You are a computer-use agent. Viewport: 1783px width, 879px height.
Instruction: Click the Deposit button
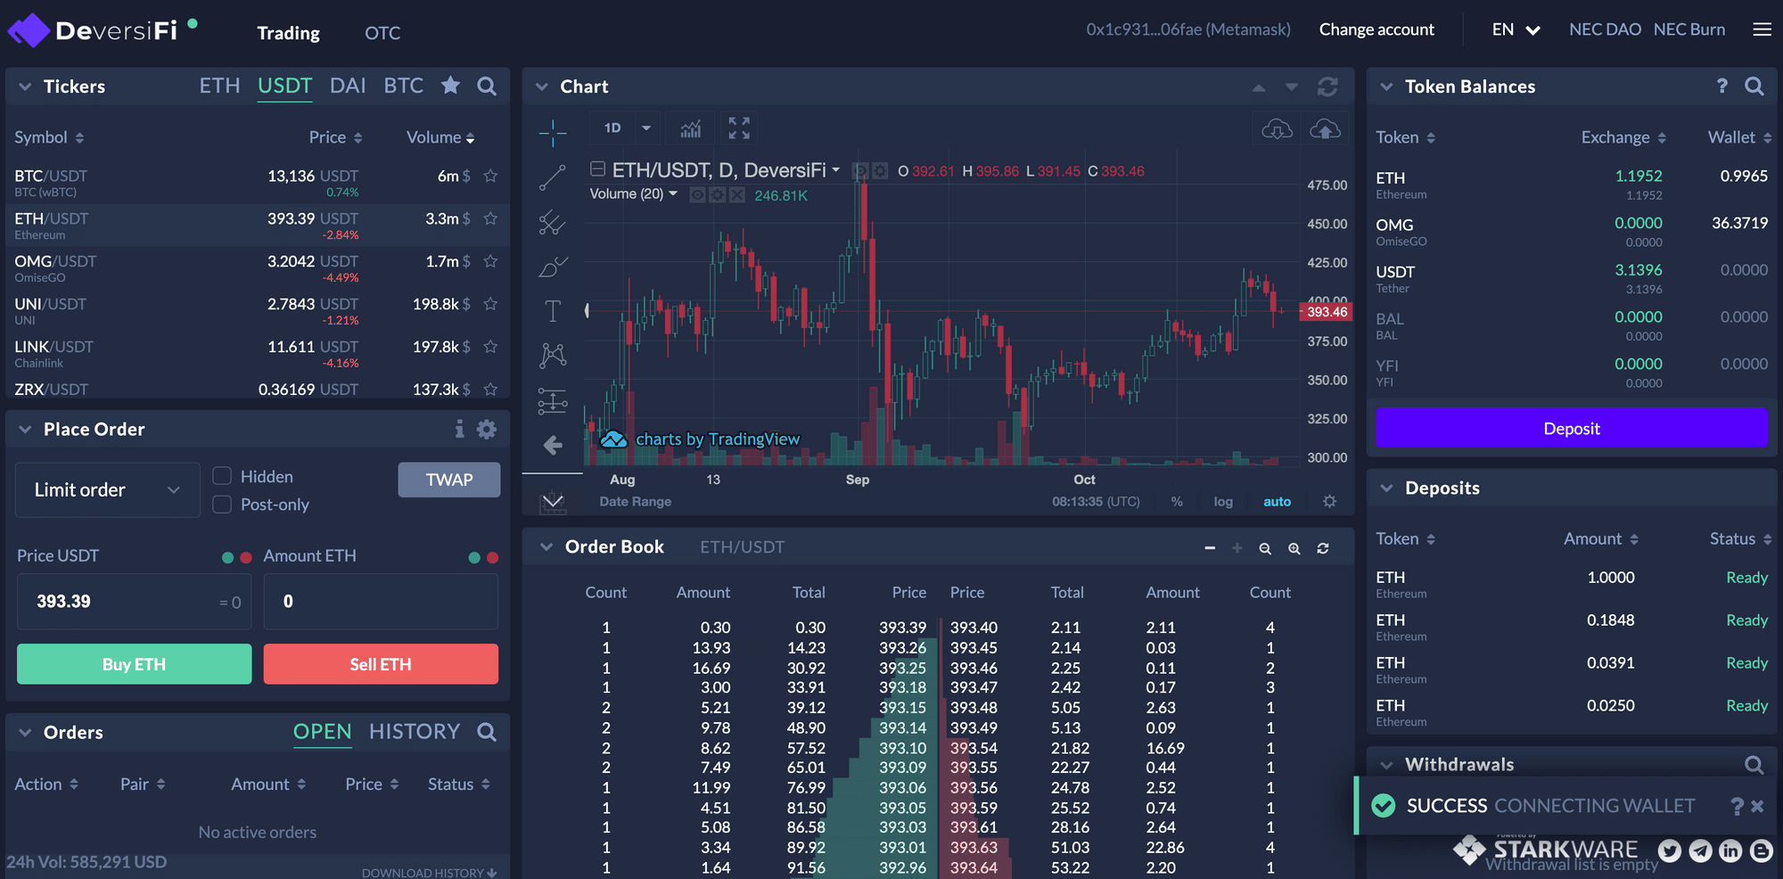coord(1572,428)
